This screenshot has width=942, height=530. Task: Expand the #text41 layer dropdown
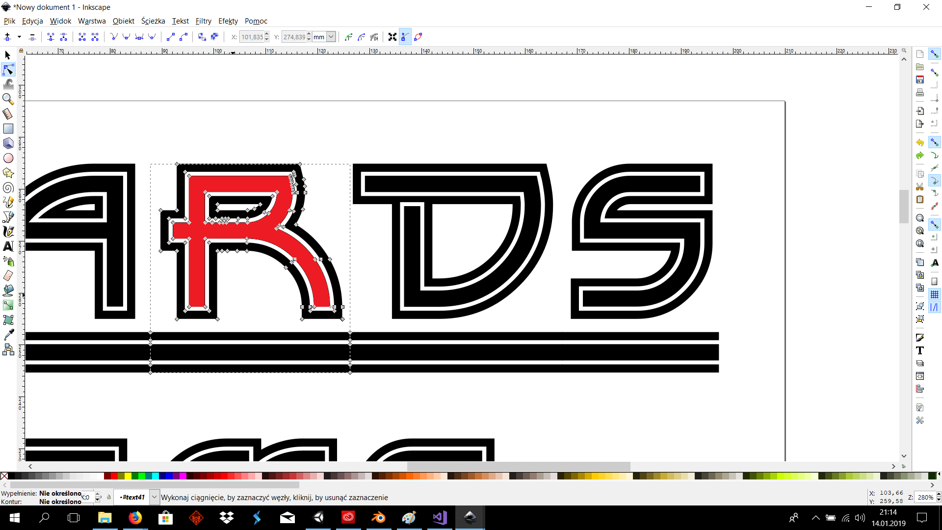click(154, 497)
